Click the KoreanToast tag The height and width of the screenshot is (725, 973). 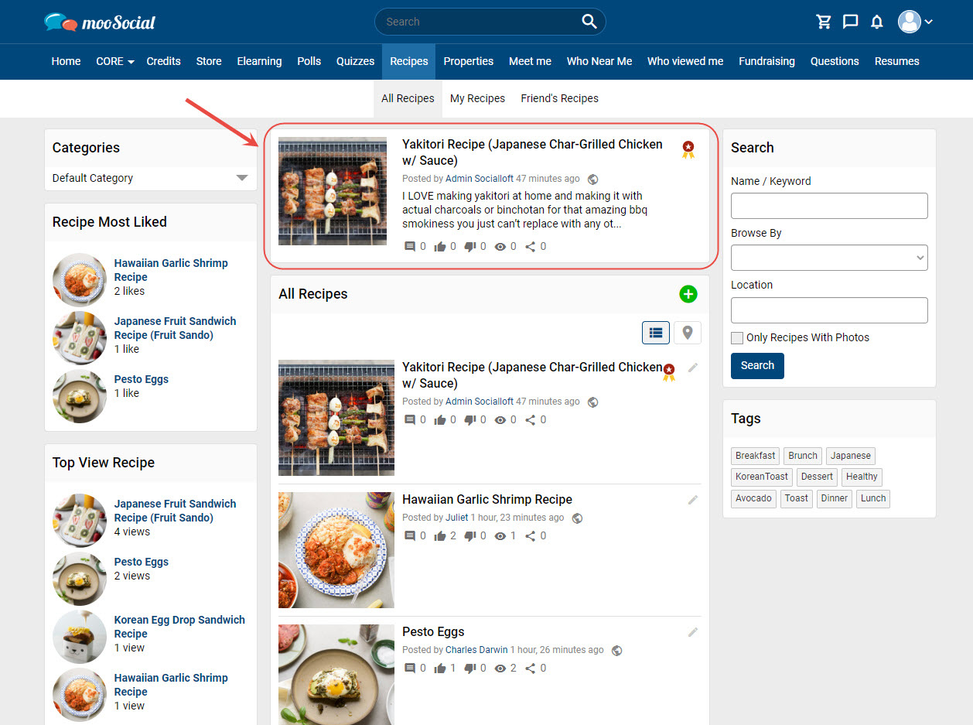point(762,477)
